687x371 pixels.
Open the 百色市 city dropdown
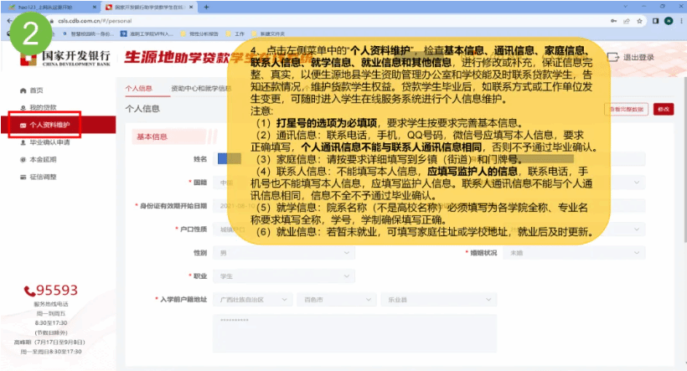(337, 300)
